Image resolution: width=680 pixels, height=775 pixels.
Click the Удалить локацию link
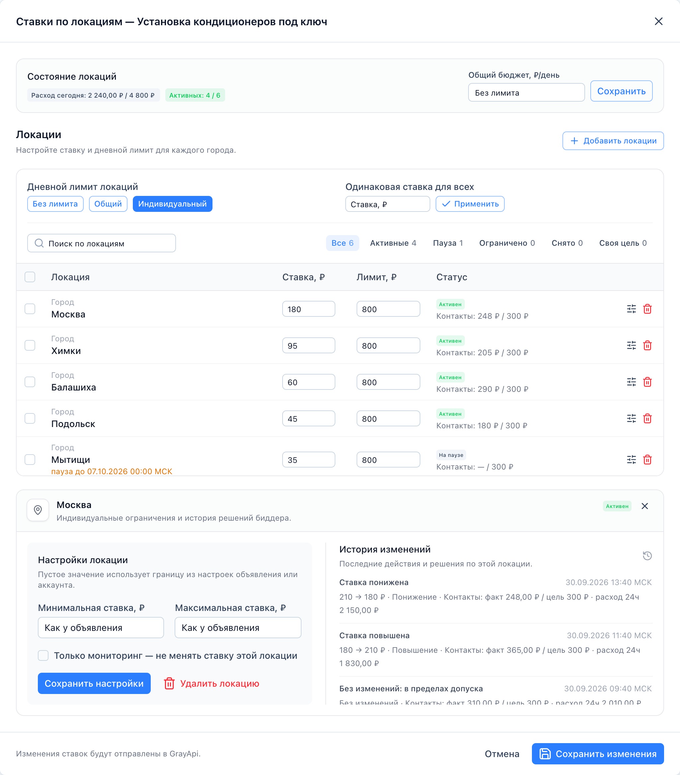pyautogui.click(x=212, y=683)
